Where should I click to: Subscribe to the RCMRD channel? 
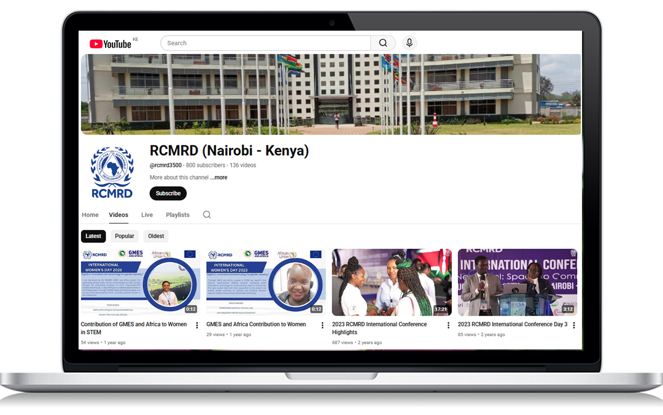[168, 193]
